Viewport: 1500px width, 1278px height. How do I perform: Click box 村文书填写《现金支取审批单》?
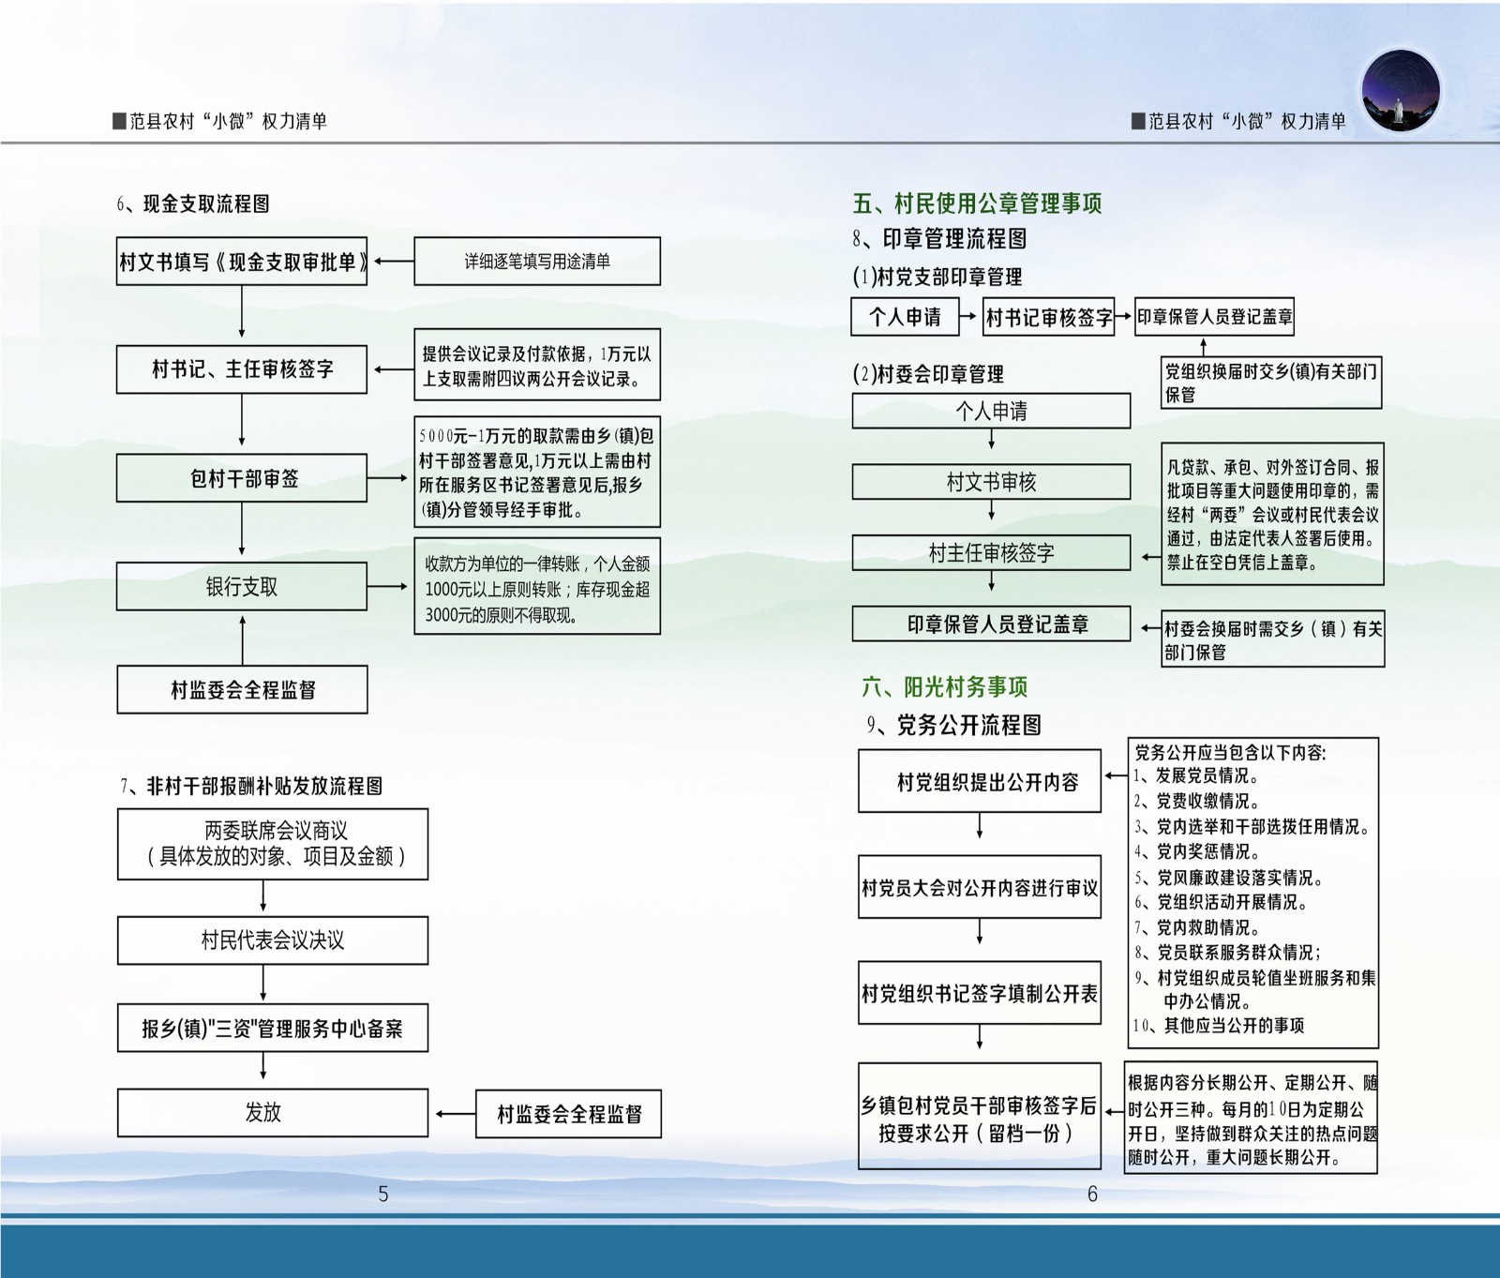242,262
